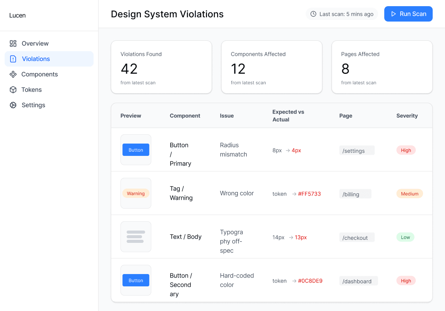Screen dimensions: 445x311
Task: Click the High severity badge on Button Primary row
Action: 406,150
